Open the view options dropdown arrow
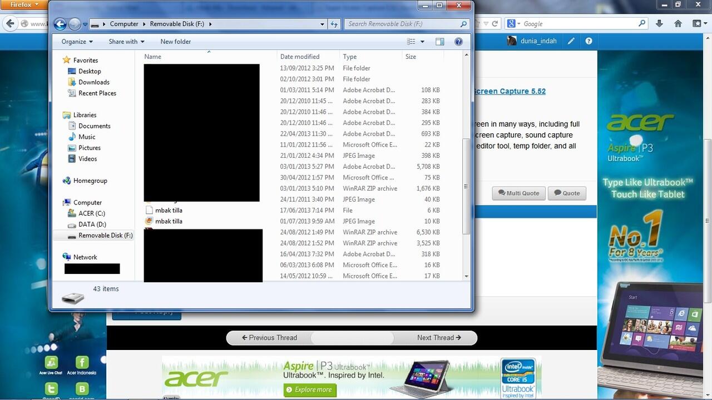Image resolution: width=712 pixels, height=400 pixels. tap(422, 42)
